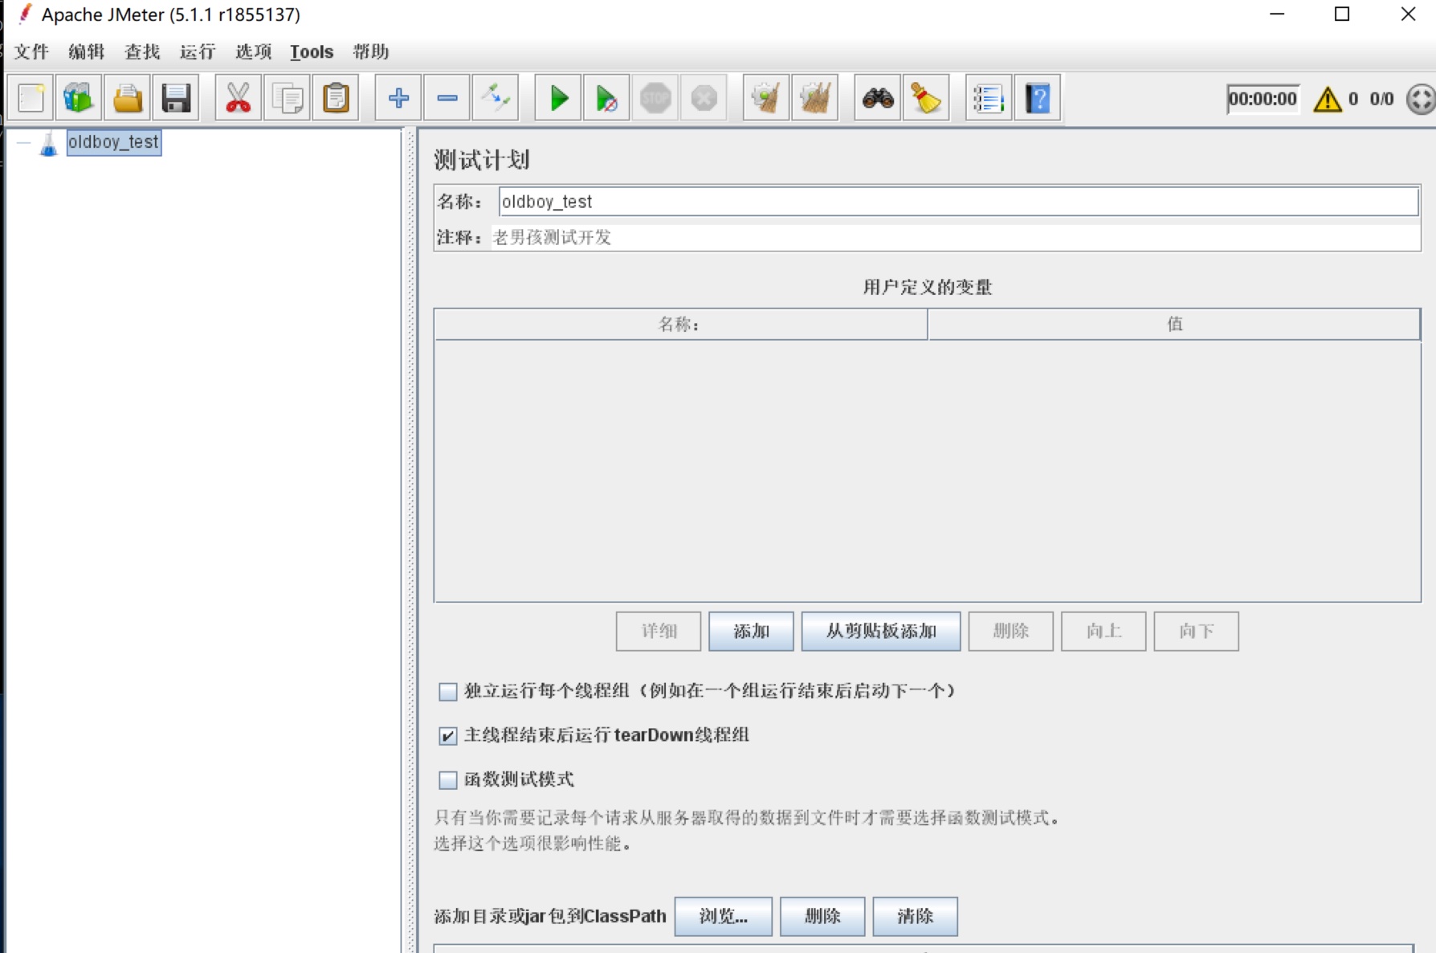Expand all nodes with plus icon
Image resolution: width=1436 pixels, height=953 pixels.
point(398,99)
